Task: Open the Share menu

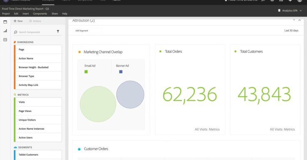Action: click(54, 14)
